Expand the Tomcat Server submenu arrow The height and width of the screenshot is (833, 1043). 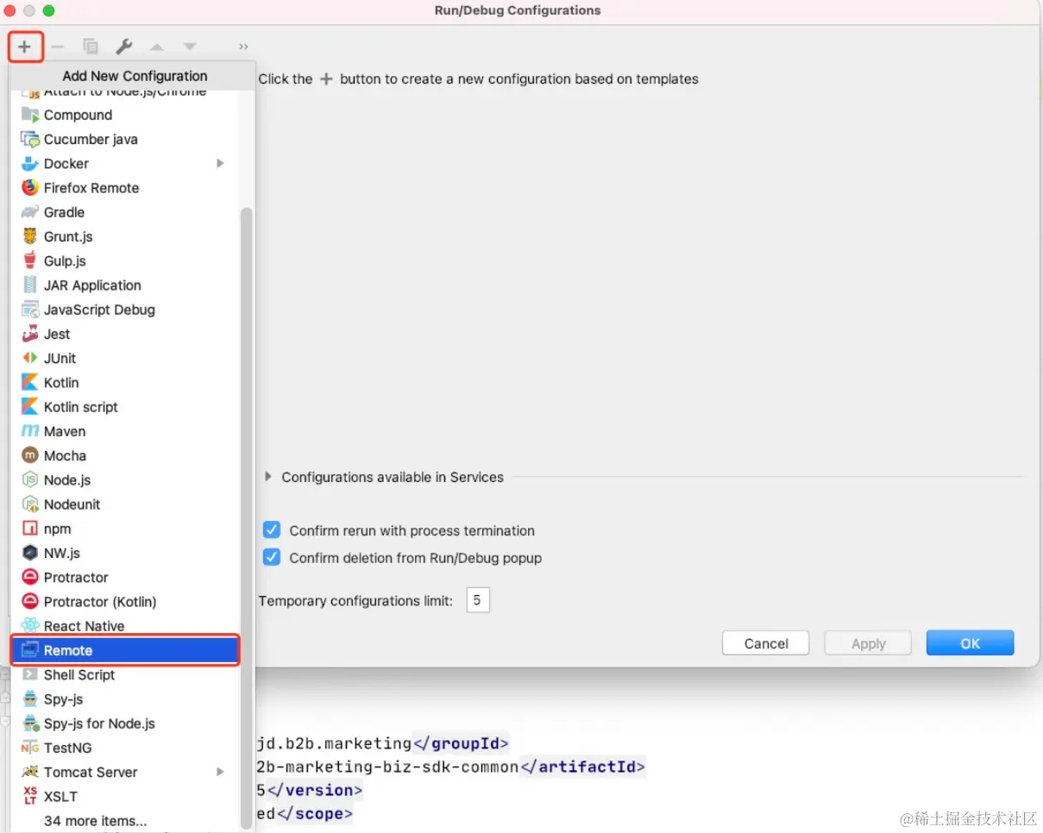(221, 772)
